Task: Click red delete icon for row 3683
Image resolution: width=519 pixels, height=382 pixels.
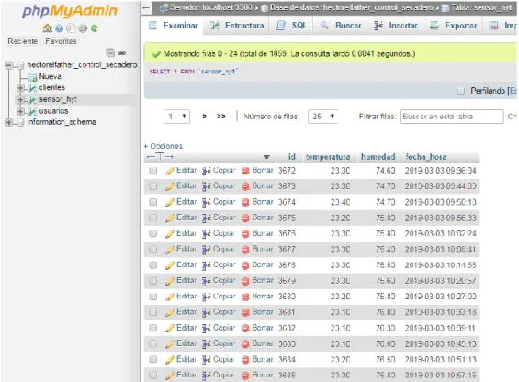Action: pos(245,344)
